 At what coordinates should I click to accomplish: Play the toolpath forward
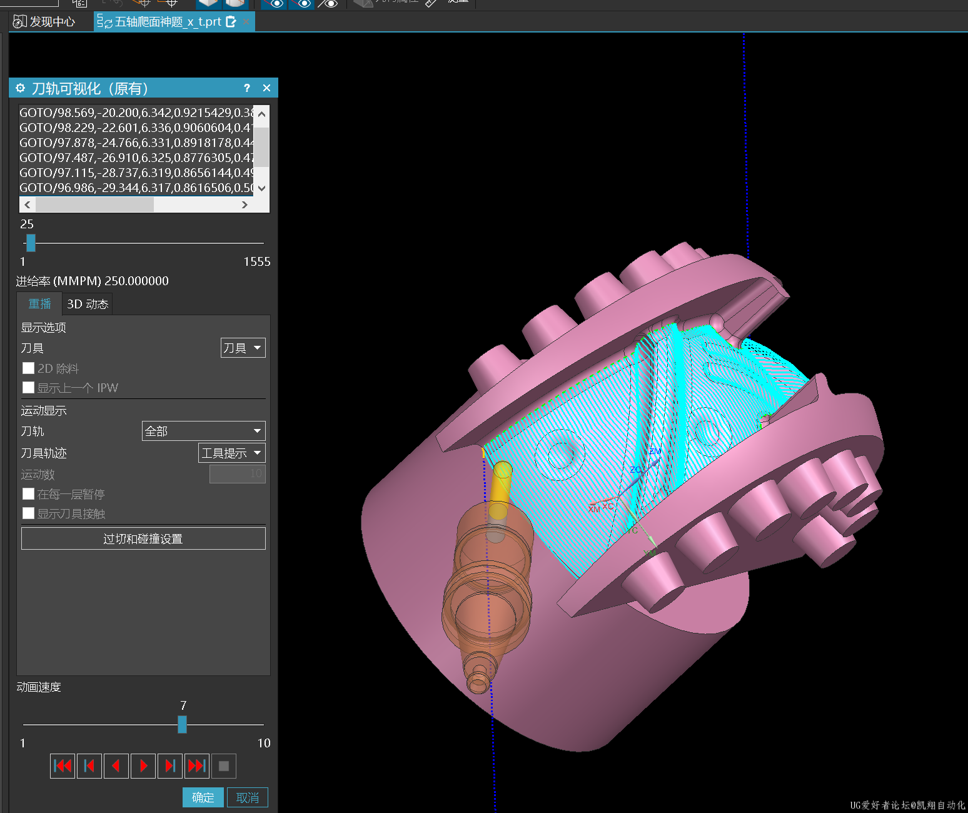point(143,766)
